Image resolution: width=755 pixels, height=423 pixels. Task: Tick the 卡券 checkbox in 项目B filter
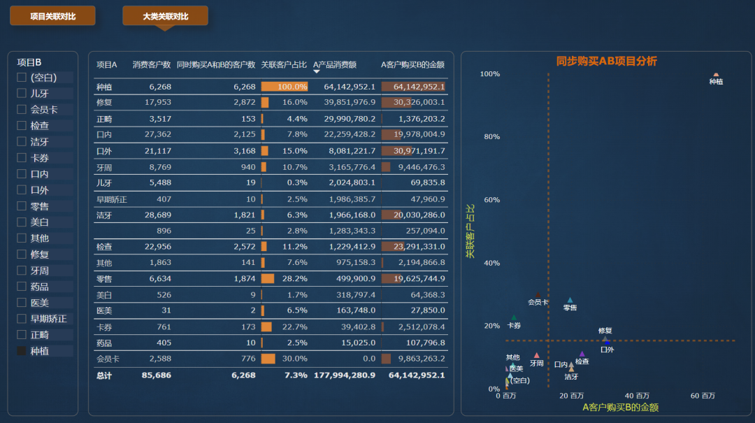[21, 157]
